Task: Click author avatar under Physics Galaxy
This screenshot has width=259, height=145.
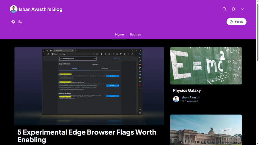Action: click(x=176, y=99)
